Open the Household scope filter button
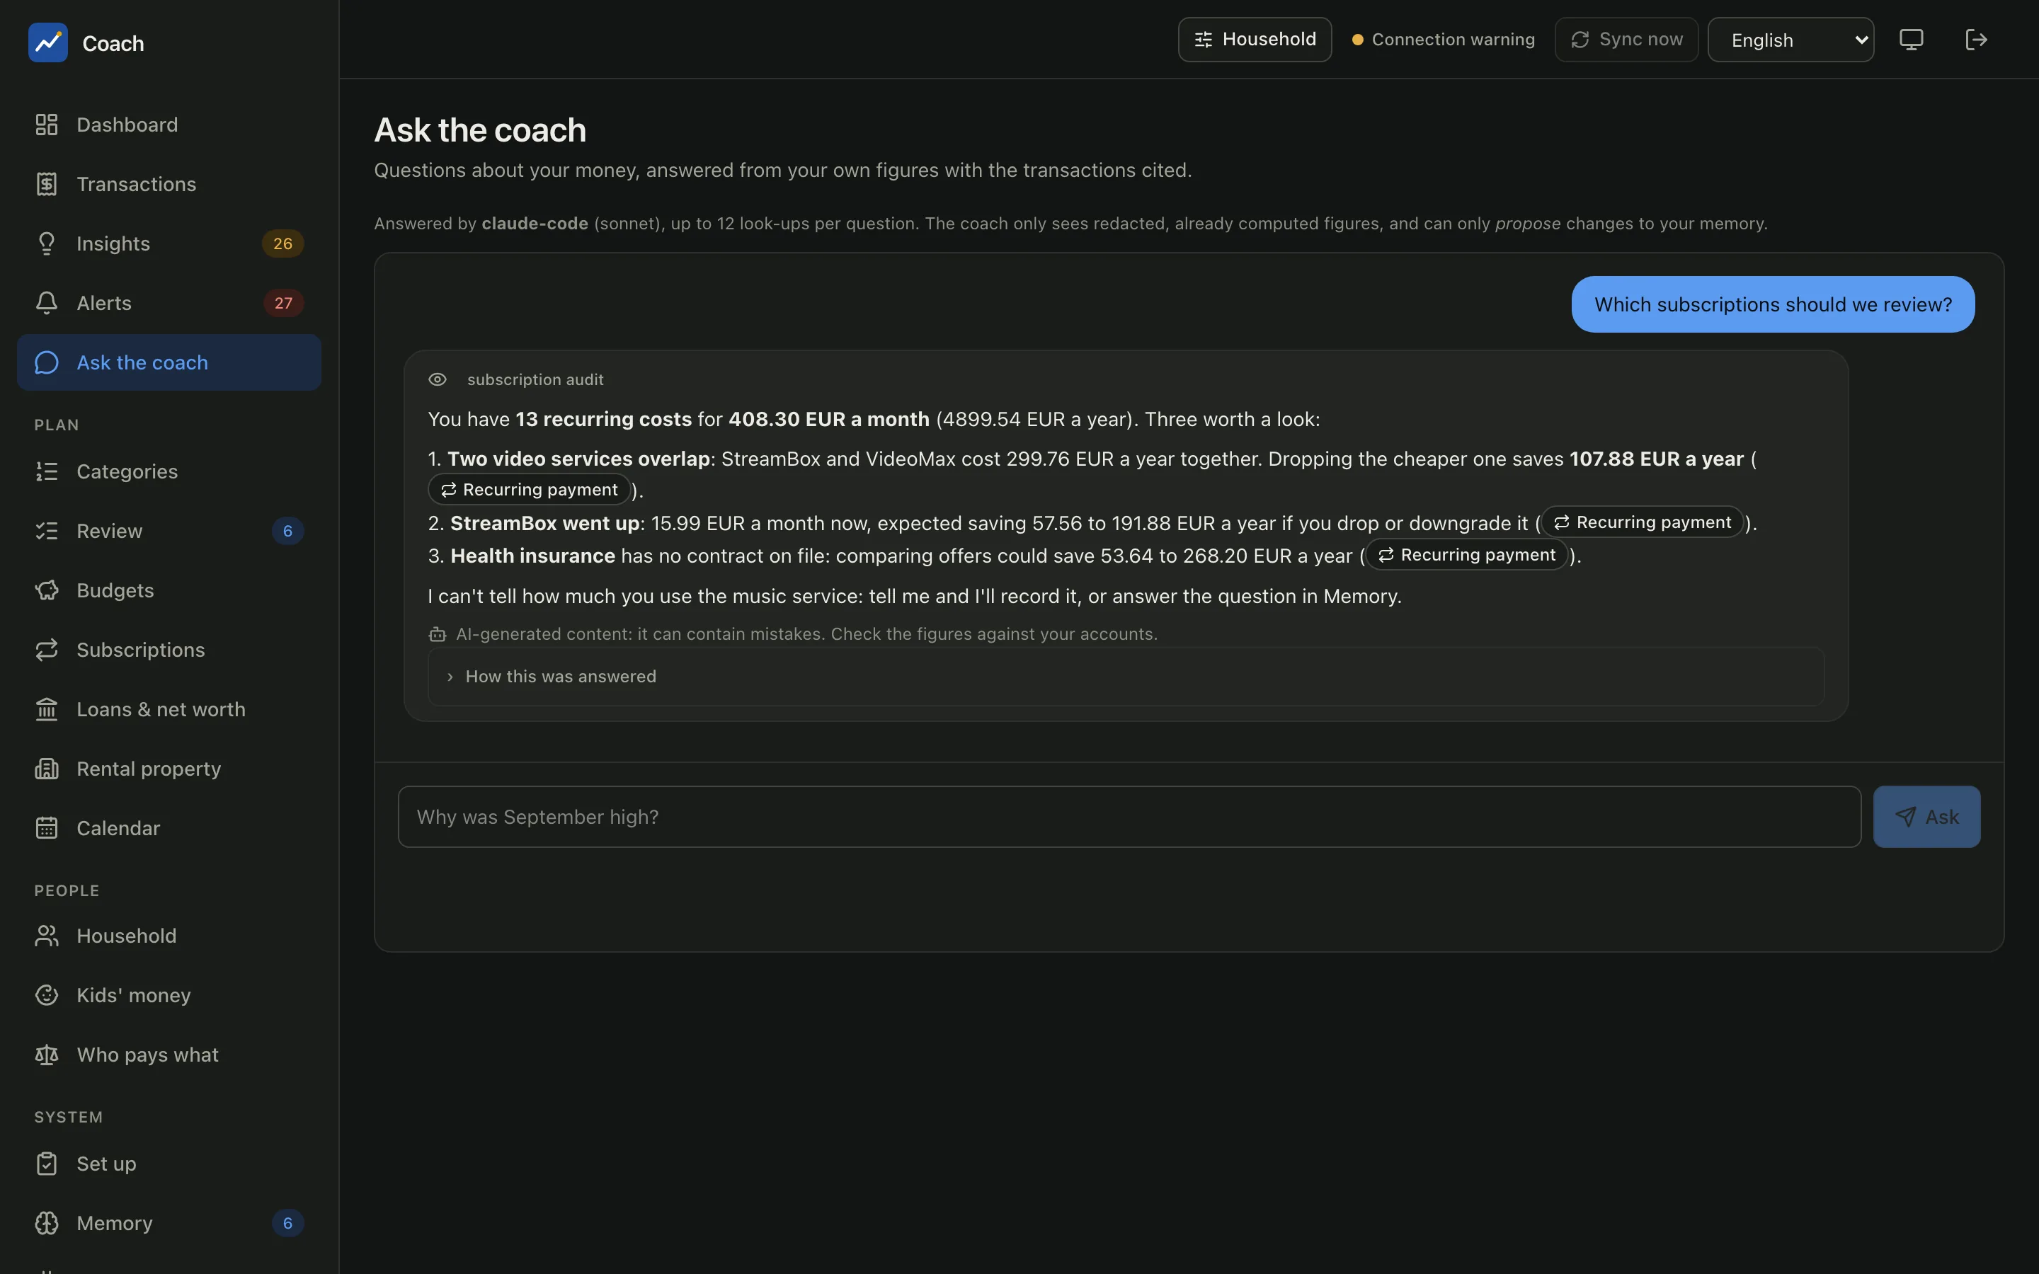This screenshot has width=2039, height=1274. coord(1255,40)
